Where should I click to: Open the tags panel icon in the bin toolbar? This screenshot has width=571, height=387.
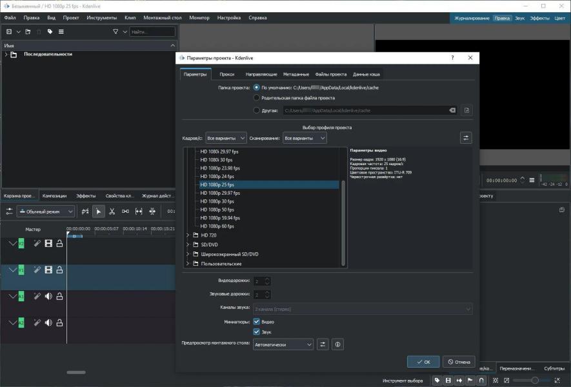pyautogui.click(x=50, y=32)
